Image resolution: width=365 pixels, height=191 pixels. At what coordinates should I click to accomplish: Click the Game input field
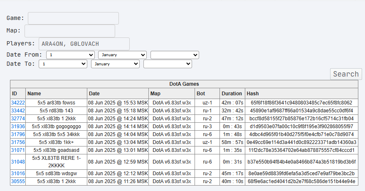tap(73, 18)
